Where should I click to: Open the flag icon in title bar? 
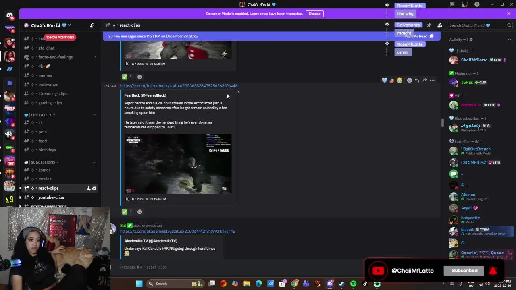pos(452,4)
